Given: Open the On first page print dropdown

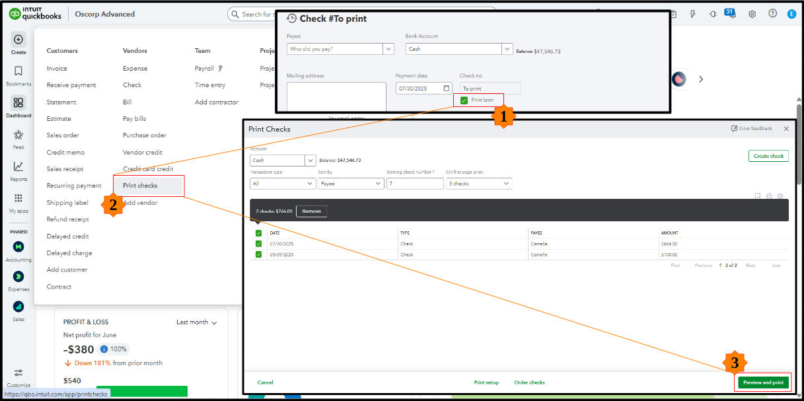Looking at the screenshot, I should 479,184.
